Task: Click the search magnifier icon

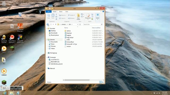Action: pyautogui.click(x=101, y=25)
